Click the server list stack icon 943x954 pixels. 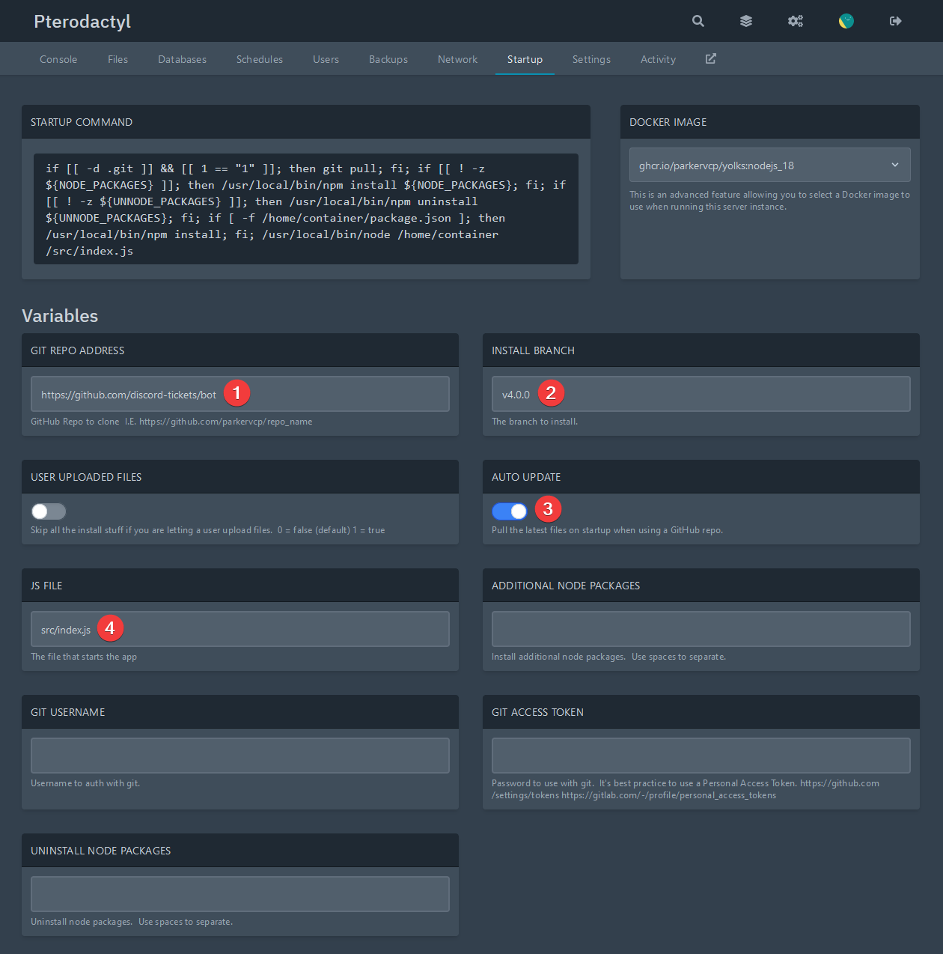[x=745, y=21]
